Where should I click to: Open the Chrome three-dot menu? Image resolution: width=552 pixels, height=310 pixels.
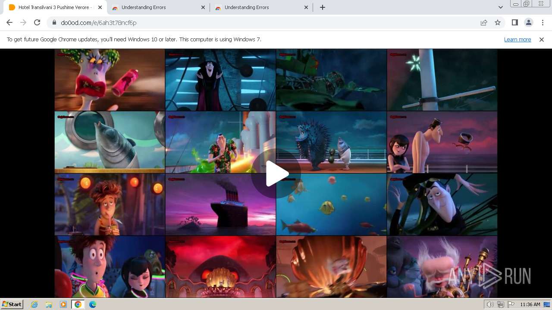click(543, 22)
